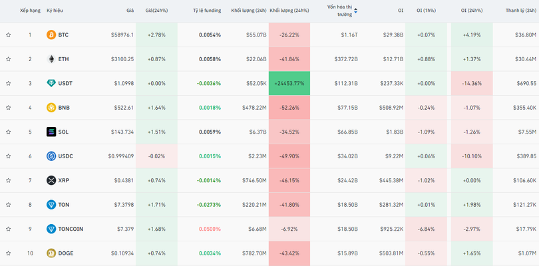This screenshot has width=539, height=266.
Task: Click the Ethereum diamond icon
Action: pos(51,59)
